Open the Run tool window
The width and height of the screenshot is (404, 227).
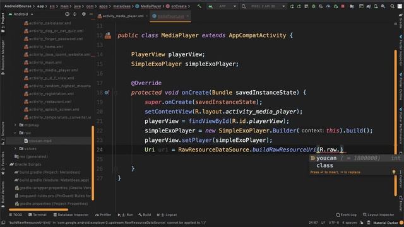[126, 214]
